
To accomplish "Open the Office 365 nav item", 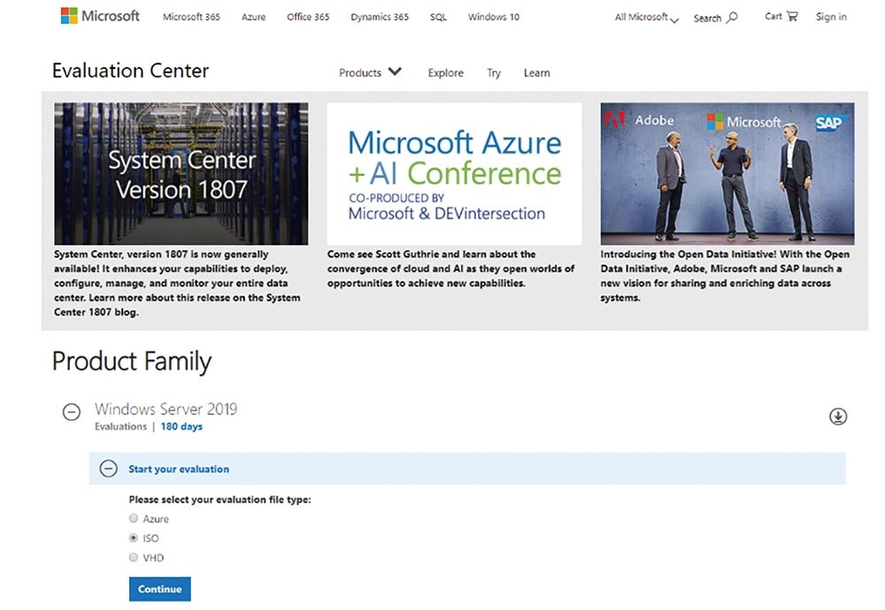I will pos(308,17).
